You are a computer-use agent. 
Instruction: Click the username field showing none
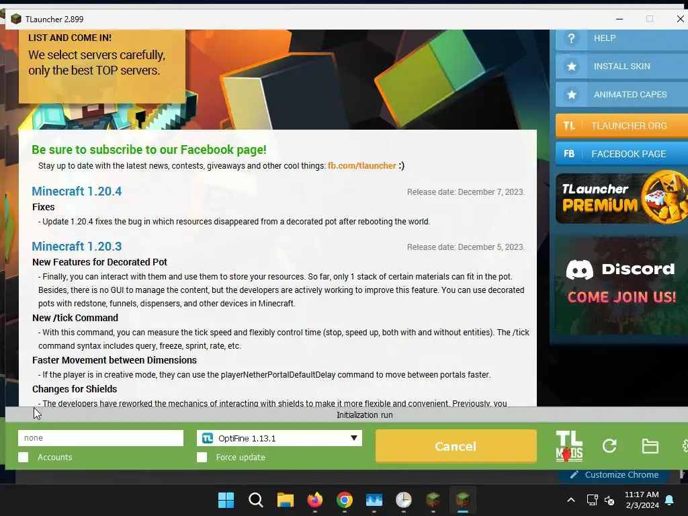point(101,438)
